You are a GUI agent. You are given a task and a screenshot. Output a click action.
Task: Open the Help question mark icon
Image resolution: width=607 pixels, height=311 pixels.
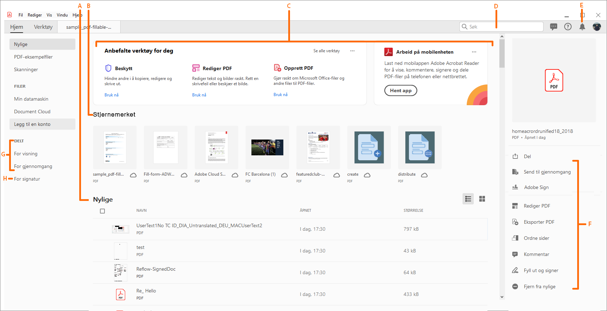click(x=568, y=27)
